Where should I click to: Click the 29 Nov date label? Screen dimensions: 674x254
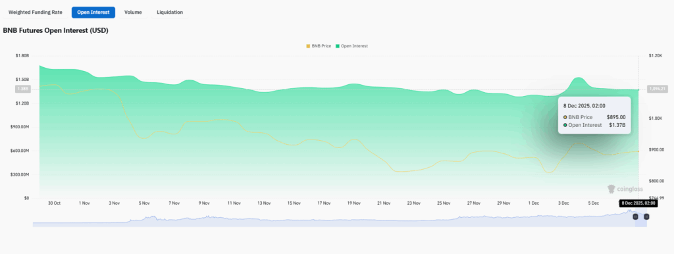click(504, 203)
